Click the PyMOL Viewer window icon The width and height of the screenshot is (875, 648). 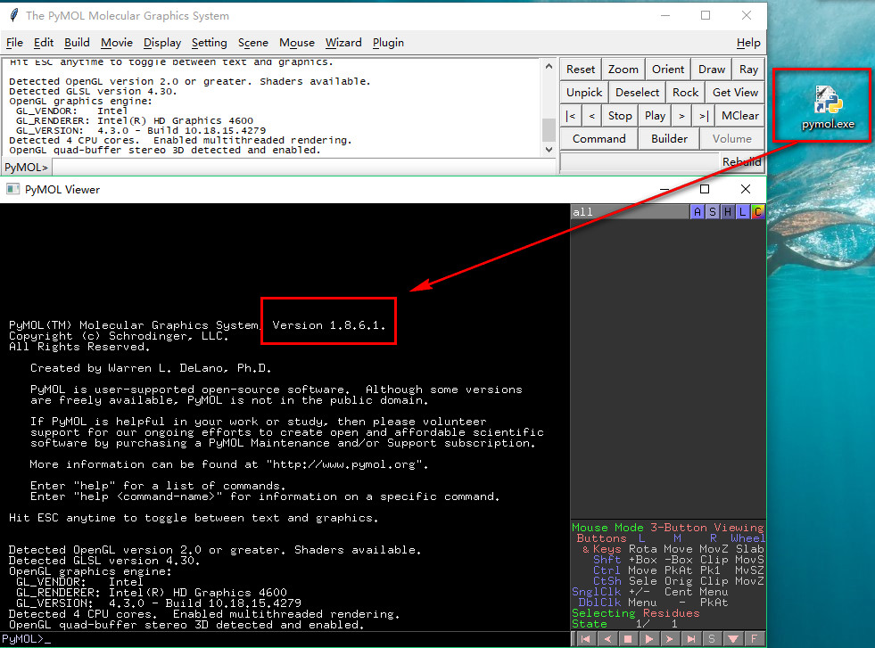[12, 189]
